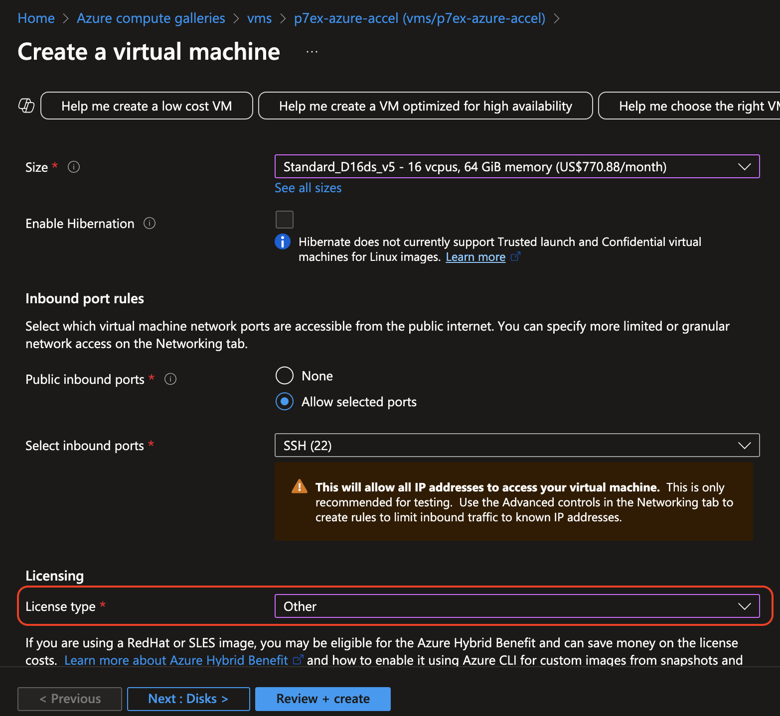This screenshot has width=780, height=716.
Task: Click the Copilot icon beside suggestion buttons
Action: tap(26, 106)
